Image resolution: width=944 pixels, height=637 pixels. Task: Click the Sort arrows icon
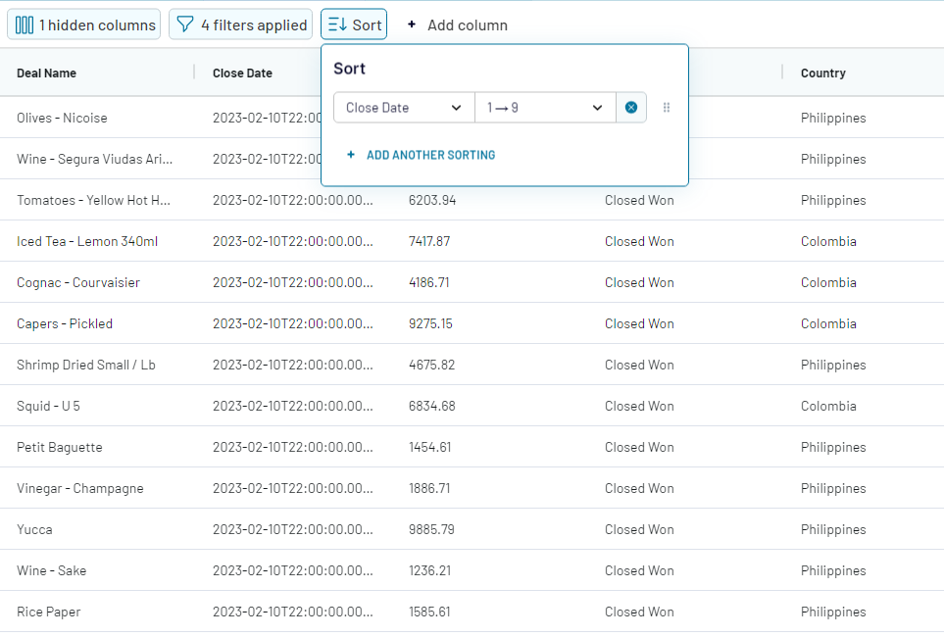click(337, 24)
